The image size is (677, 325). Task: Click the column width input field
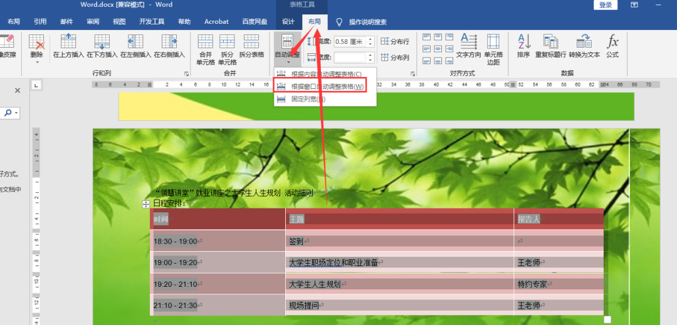(350, 58)
